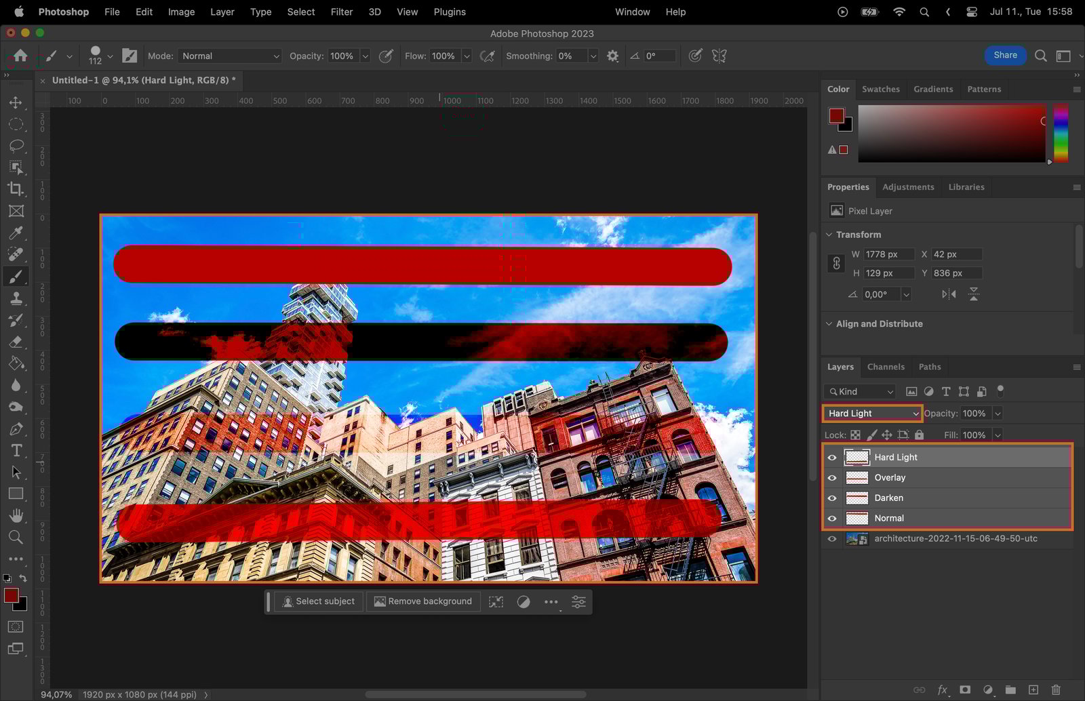The width and height of the screenshot is (1085, 701).
Task: Flip horizontal in Transform properties
Action: pyautogui.click(x=949, y=294)
